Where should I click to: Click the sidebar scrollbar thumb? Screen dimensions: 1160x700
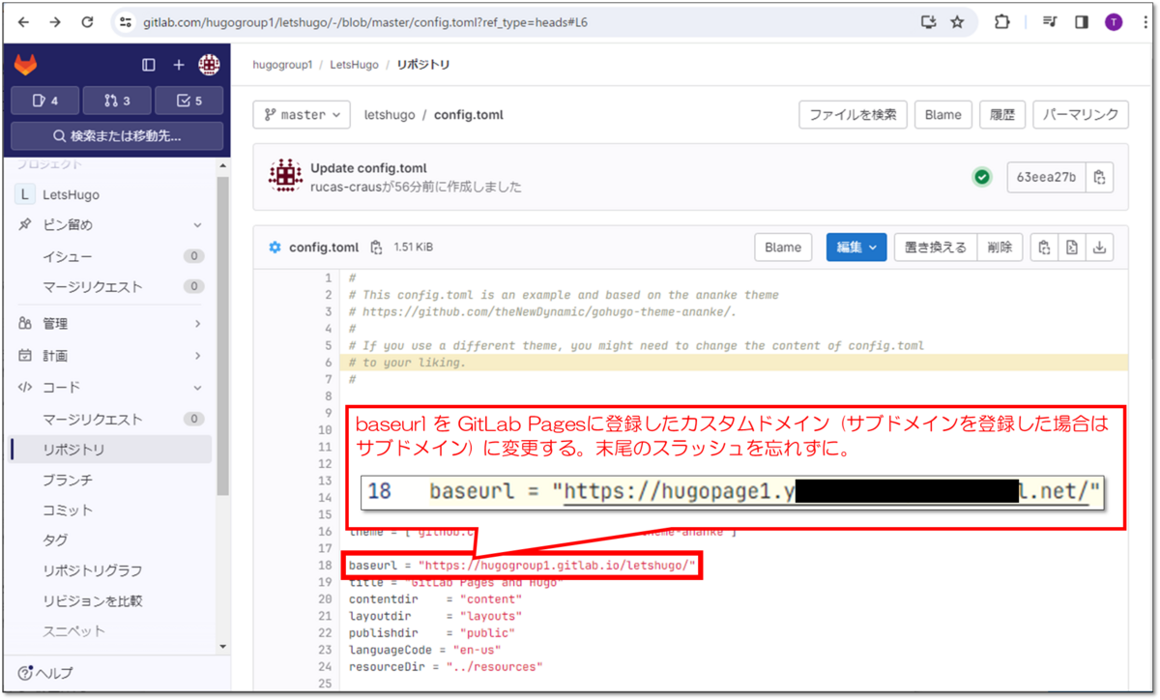pyautogui.click(x=223, y=334)
